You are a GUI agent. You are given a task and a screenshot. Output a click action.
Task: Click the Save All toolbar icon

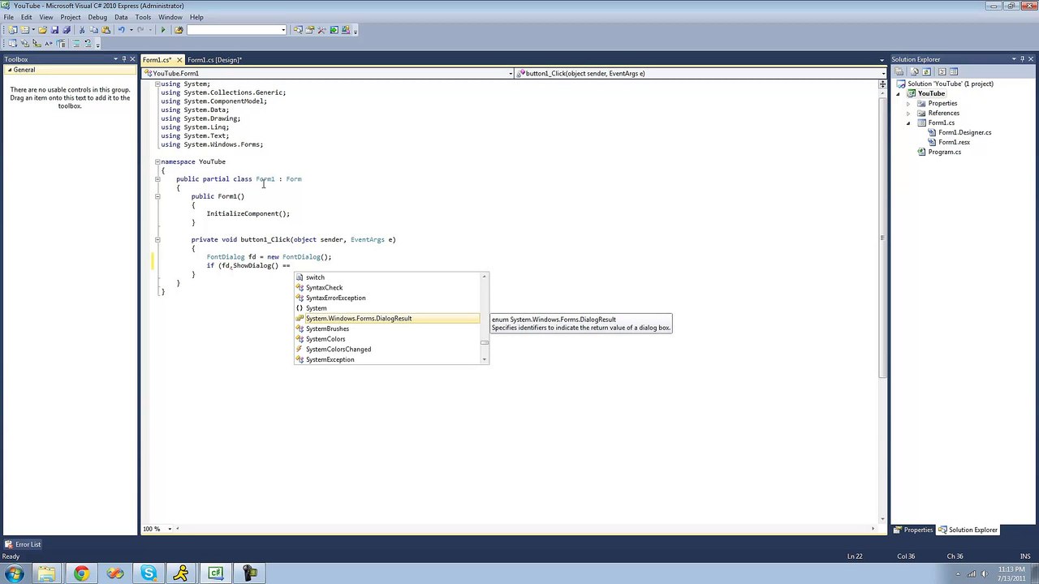click(67, 30)
